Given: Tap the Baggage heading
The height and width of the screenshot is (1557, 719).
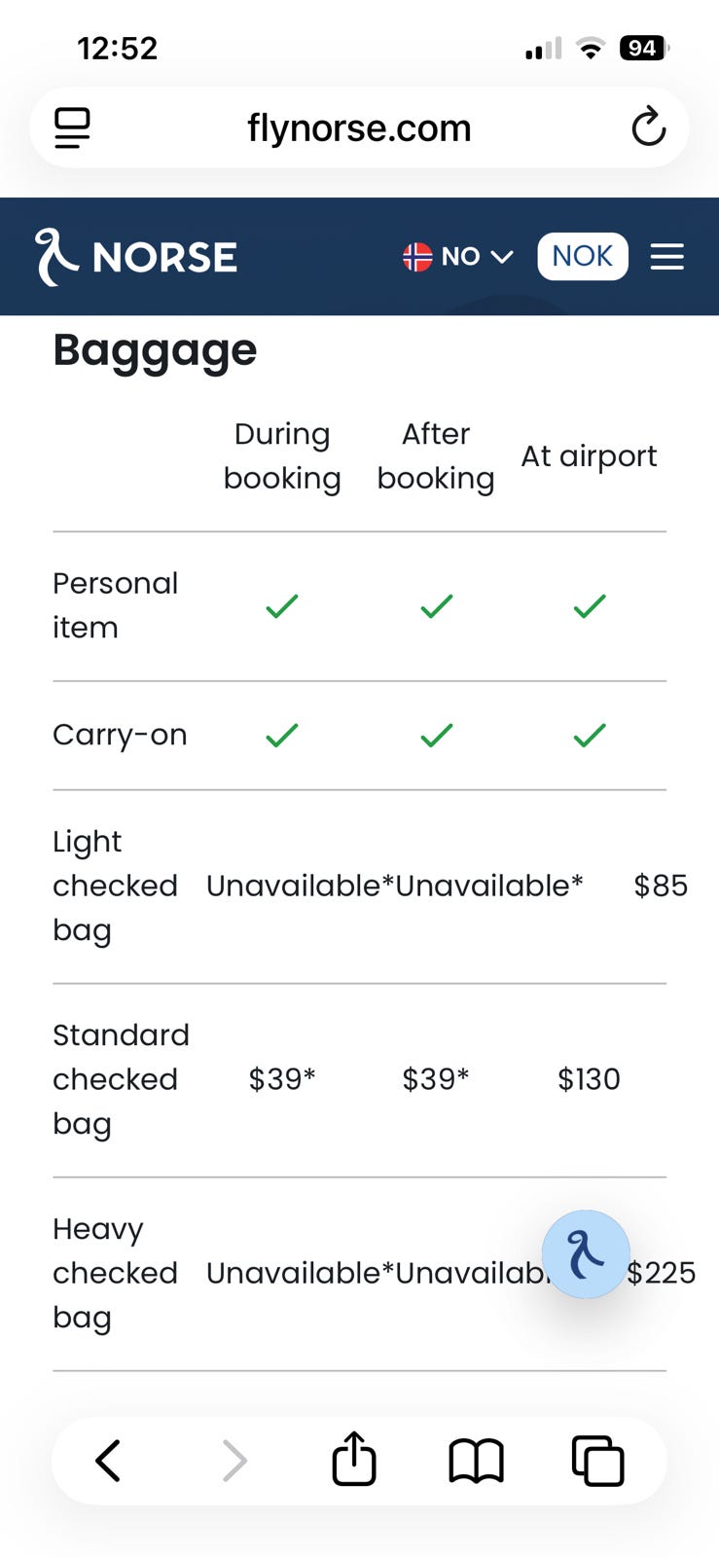Looking at the screenshot, I should pyautogui.click(x=155, y=350).
